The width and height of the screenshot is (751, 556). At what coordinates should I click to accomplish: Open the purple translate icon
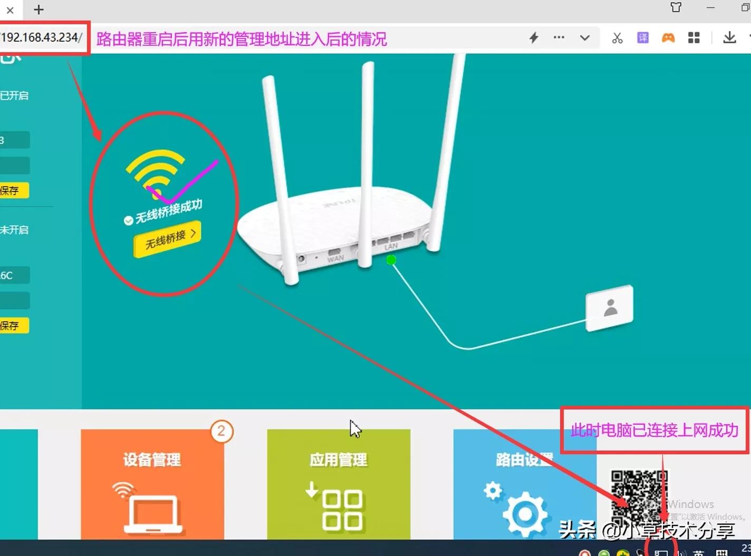tap(642, 37)
